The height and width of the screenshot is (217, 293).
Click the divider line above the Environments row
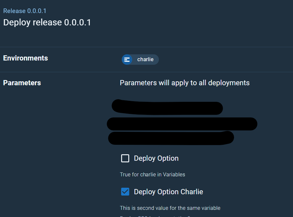click(x=146, y=47)
